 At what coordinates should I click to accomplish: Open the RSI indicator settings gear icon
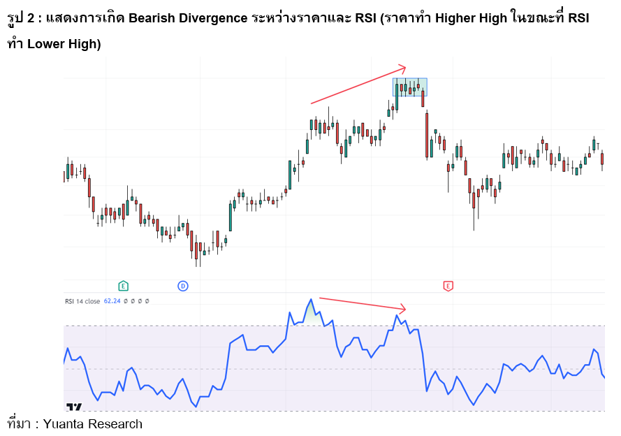tap(133, 300)
